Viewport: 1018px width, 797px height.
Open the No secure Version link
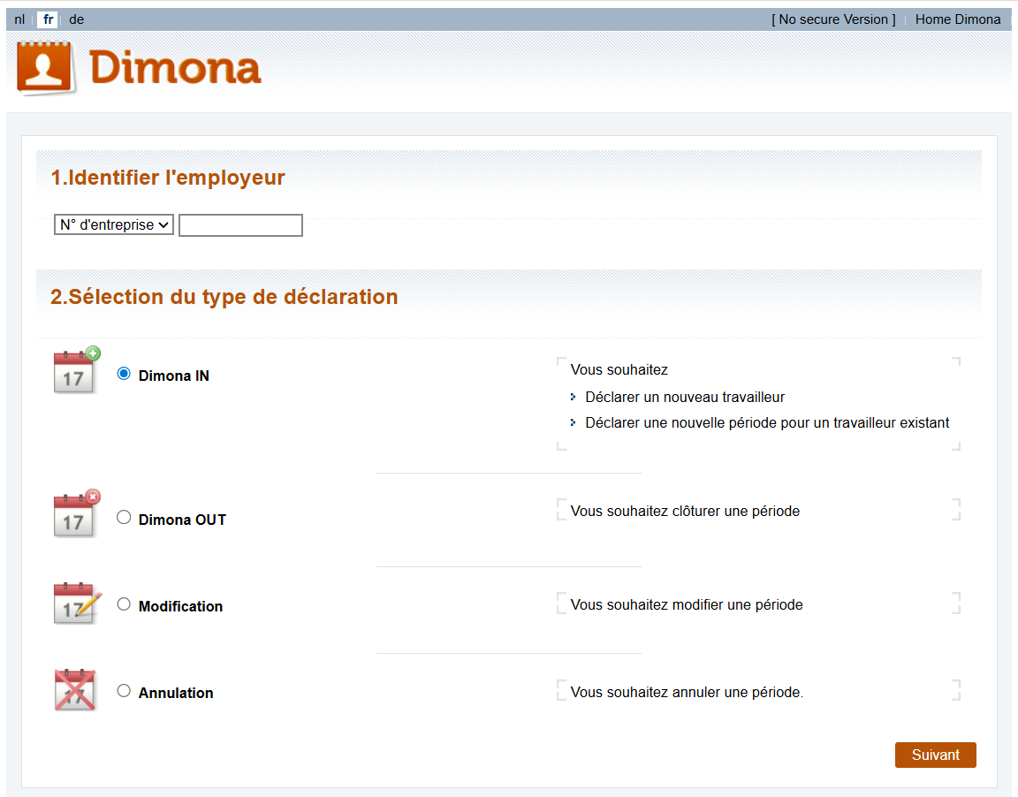(x=833, y=19)
